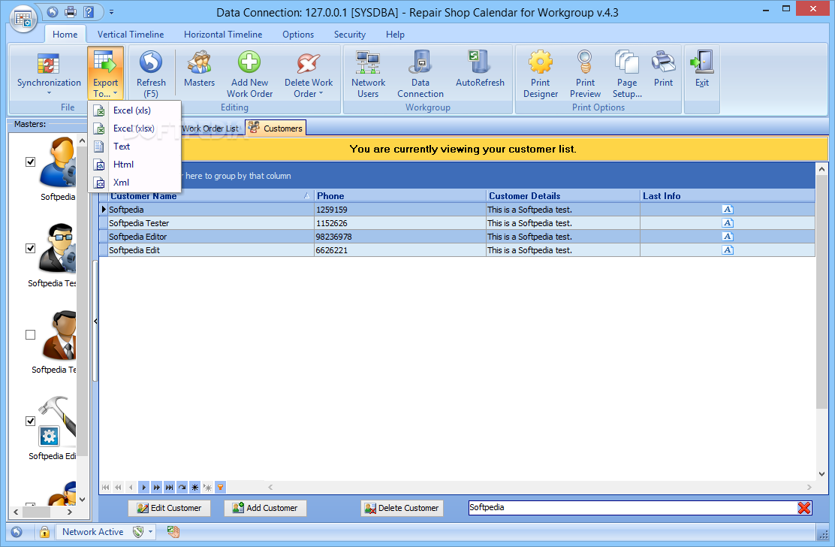Screen dimensions: 835x547
Task: Click the Delete Customer button
Action: coord(402,508)
